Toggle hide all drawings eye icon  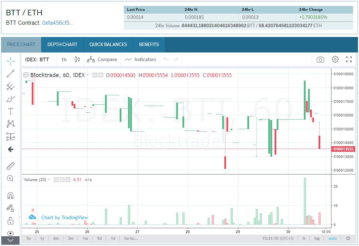[10, 233]
